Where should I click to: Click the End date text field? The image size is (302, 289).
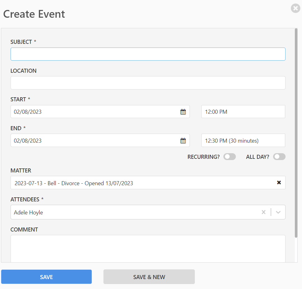click(95, 140)
